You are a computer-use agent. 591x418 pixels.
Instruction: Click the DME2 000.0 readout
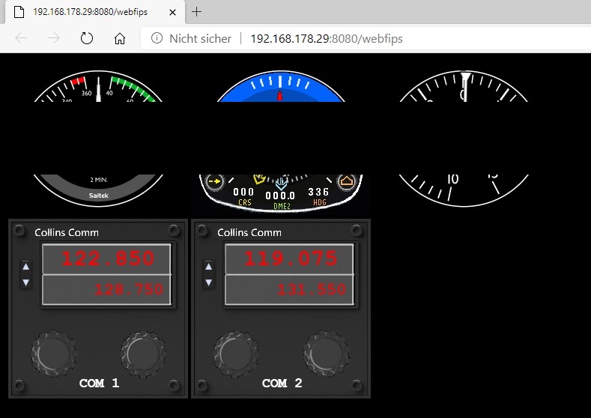(x=280, y=200)
